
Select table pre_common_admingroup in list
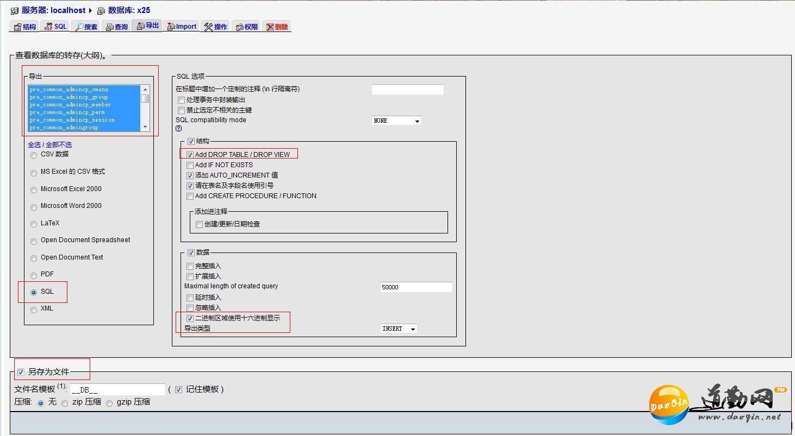(x=84, y=127)
